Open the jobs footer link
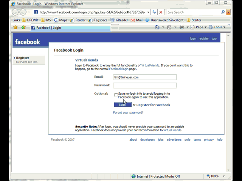Viewport: 242px width, 181px height. pyautogui.click(x=160, y=140)
